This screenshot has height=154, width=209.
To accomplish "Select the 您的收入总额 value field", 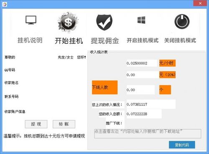I will (144, 114).
